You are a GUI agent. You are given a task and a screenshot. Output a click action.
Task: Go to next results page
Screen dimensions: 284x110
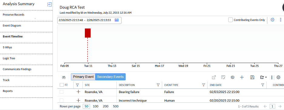[x=280, y=106]
